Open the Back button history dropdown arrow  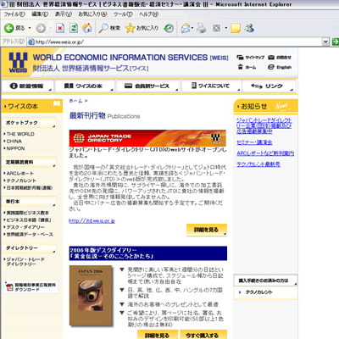click(x=30, y=28)
